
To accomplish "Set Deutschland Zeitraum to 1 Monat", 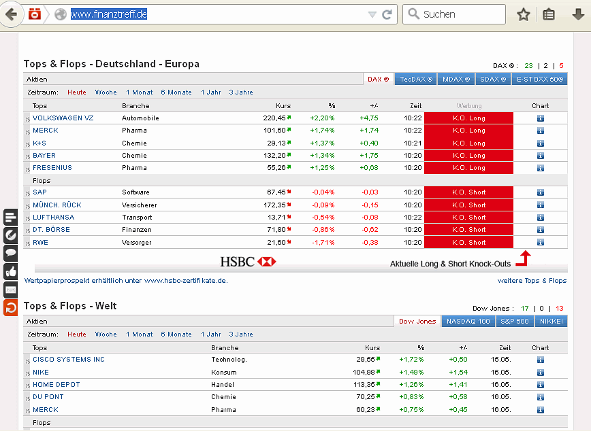I will (x=140, y=92).
